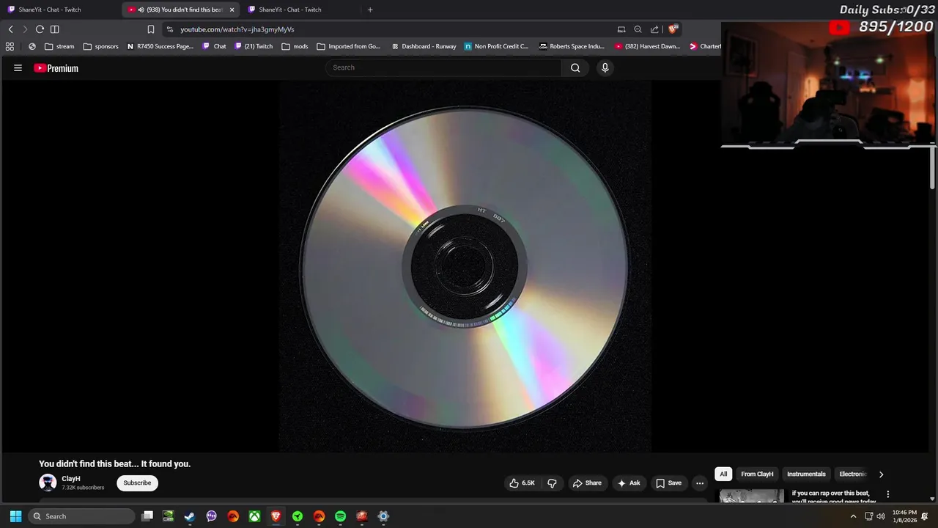Open options for the suggested video
The image size is (938, 528).
[887, 494]
